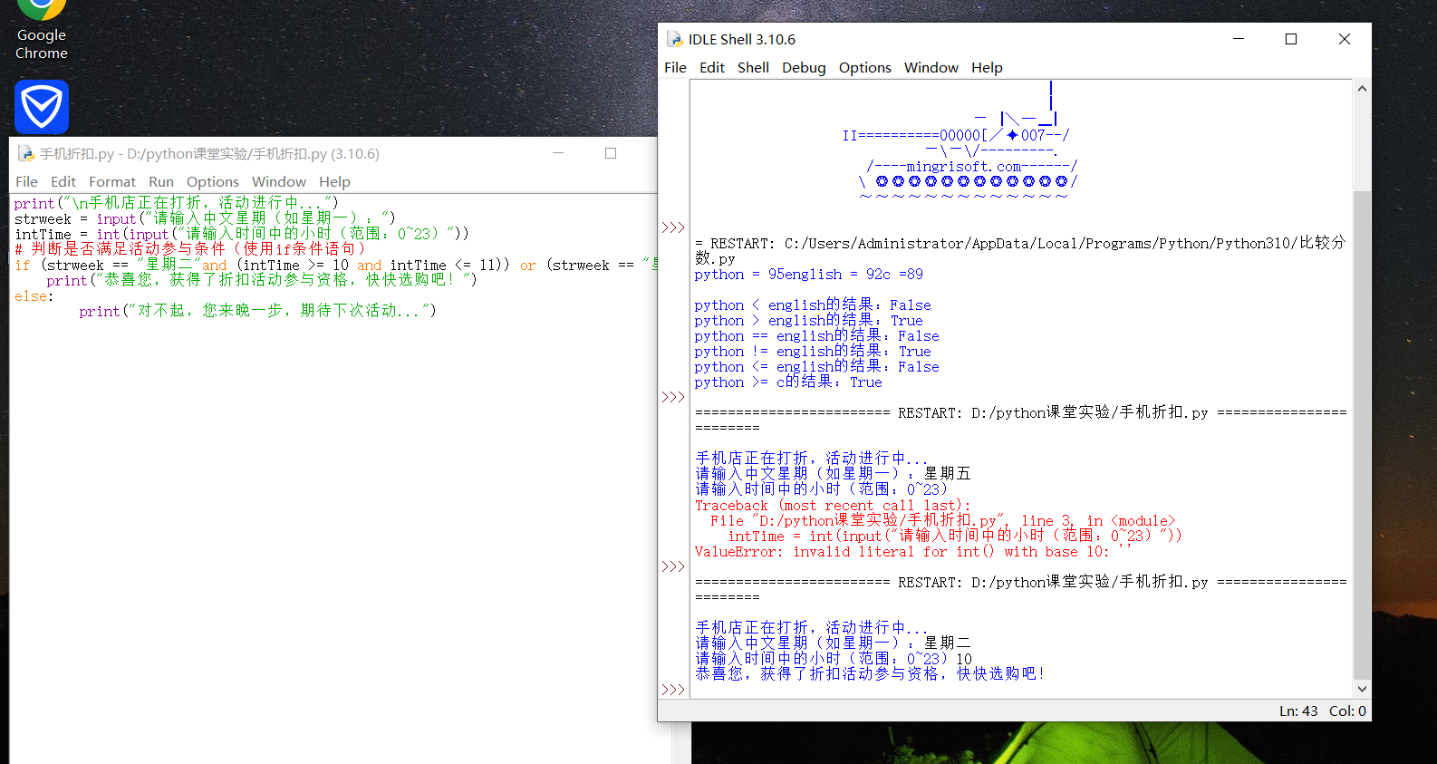Click IDLE Shell scrollbar down arrow
This screenshot has width=1437, height=764.
(x=1362, y=690)
